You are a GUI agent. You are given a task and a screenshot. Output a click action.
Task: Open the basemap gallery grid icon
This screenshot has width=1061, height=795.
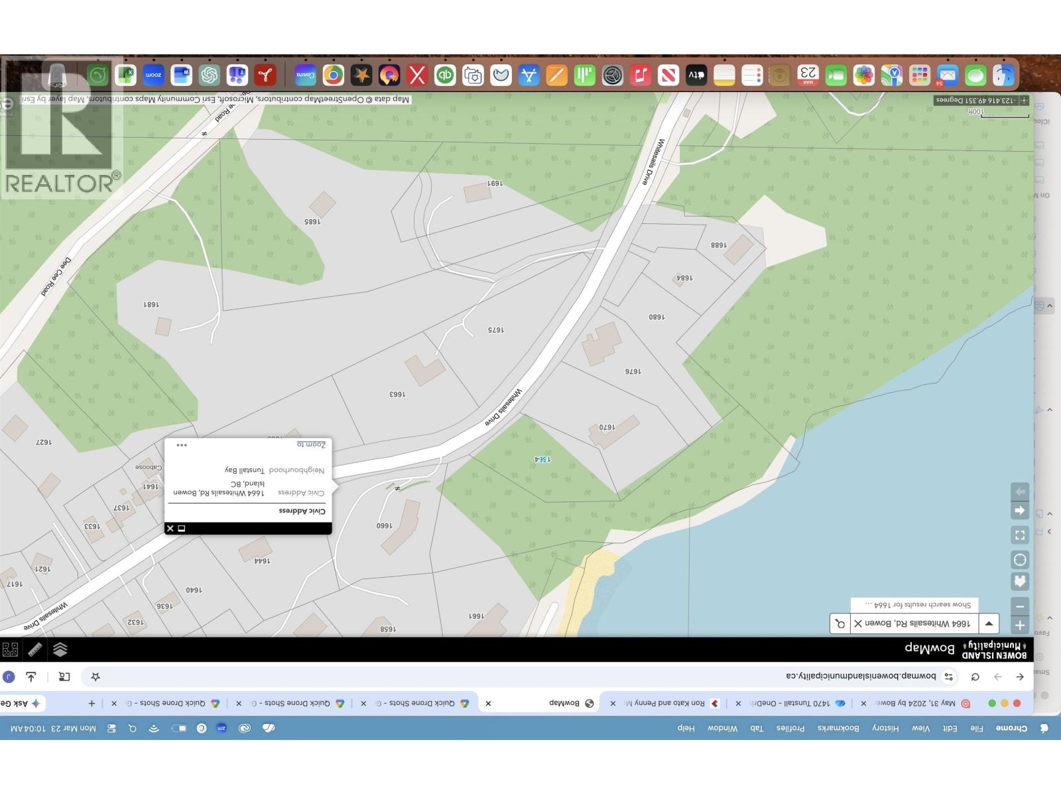pyautogui.click(x=10, y=649)
